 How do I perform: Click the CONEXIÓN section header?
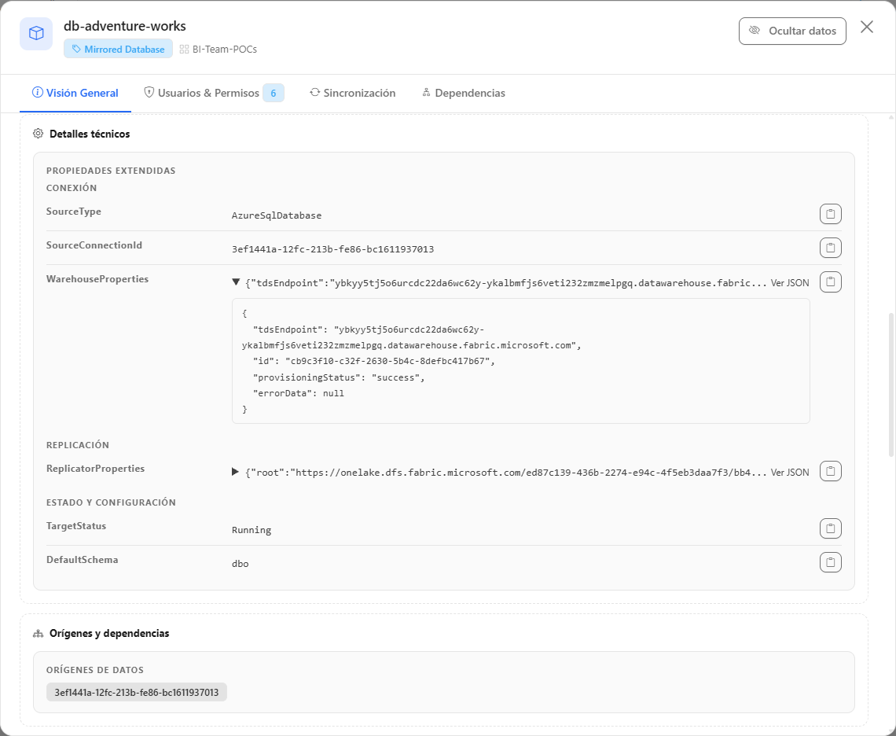coord(72,188)
